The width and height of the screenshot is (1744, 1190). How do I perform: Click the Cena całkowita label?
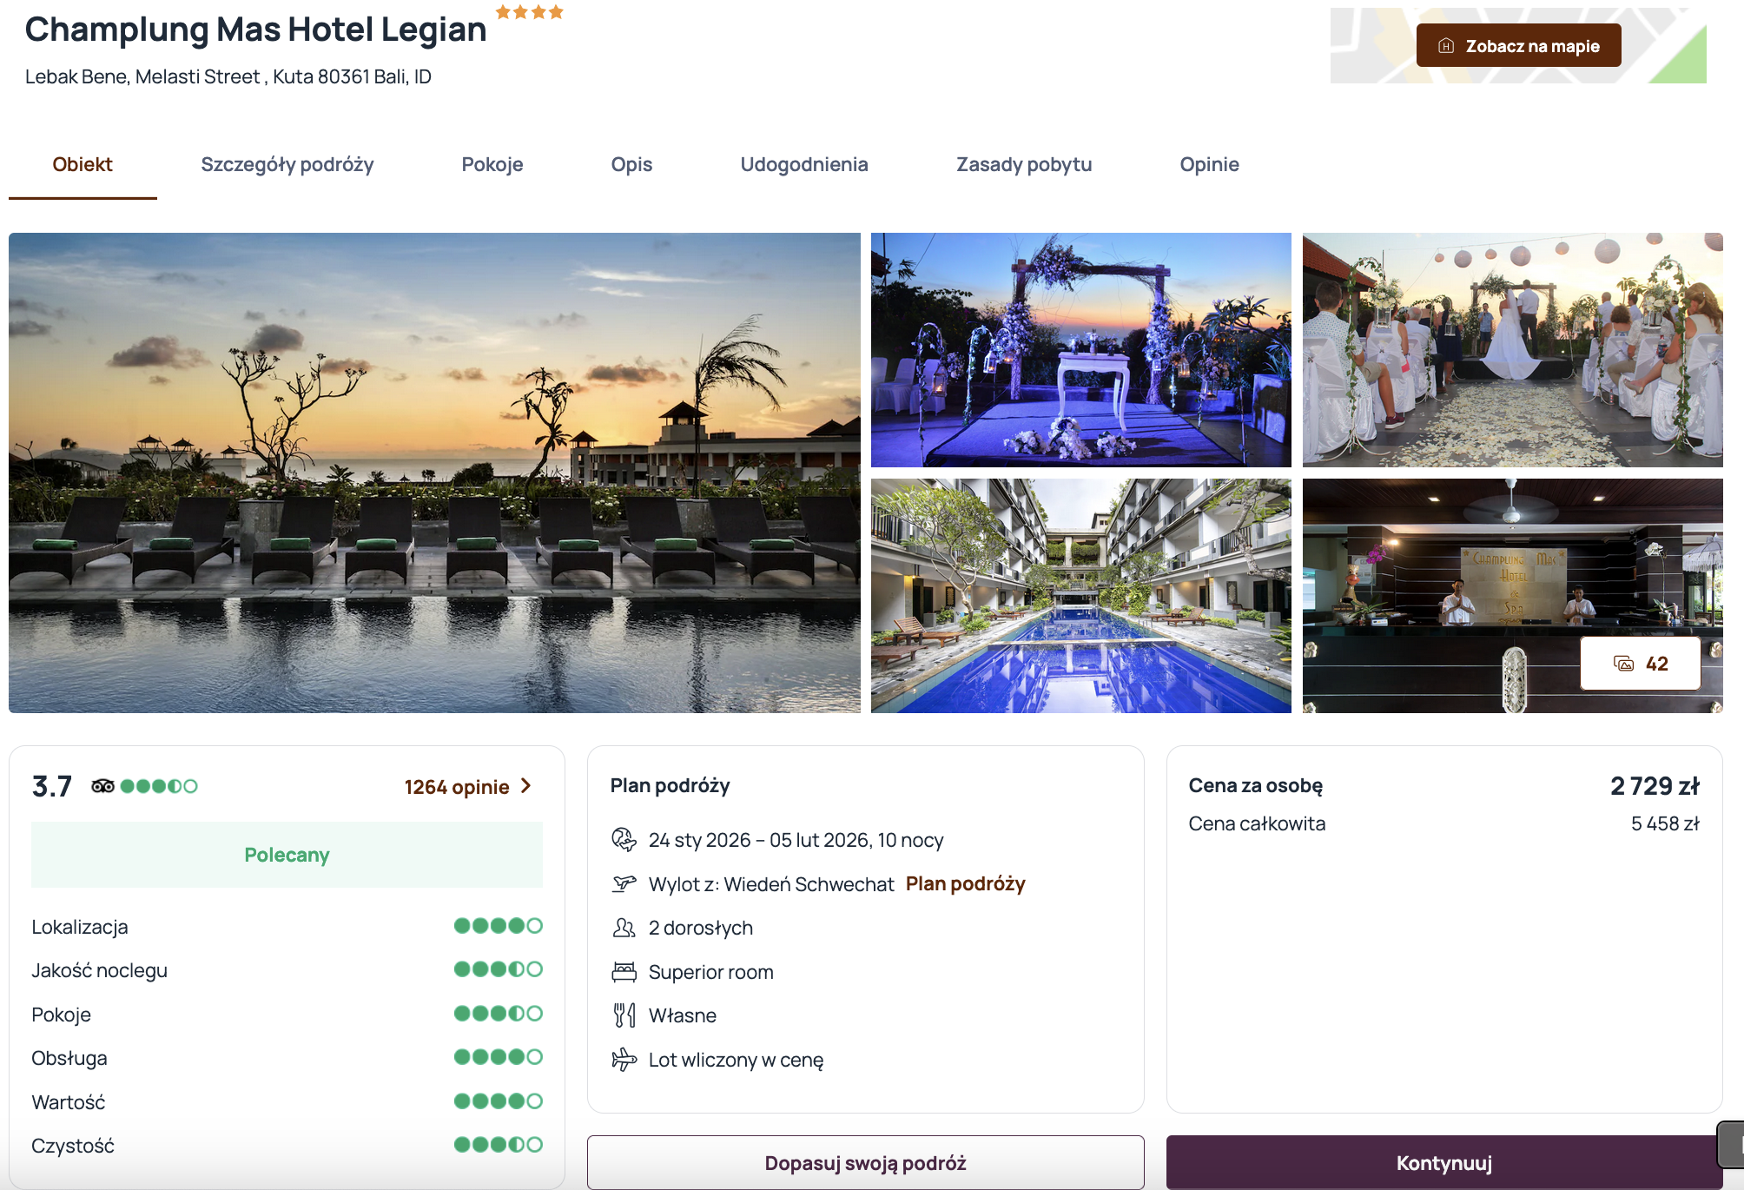pos(1257,823)
